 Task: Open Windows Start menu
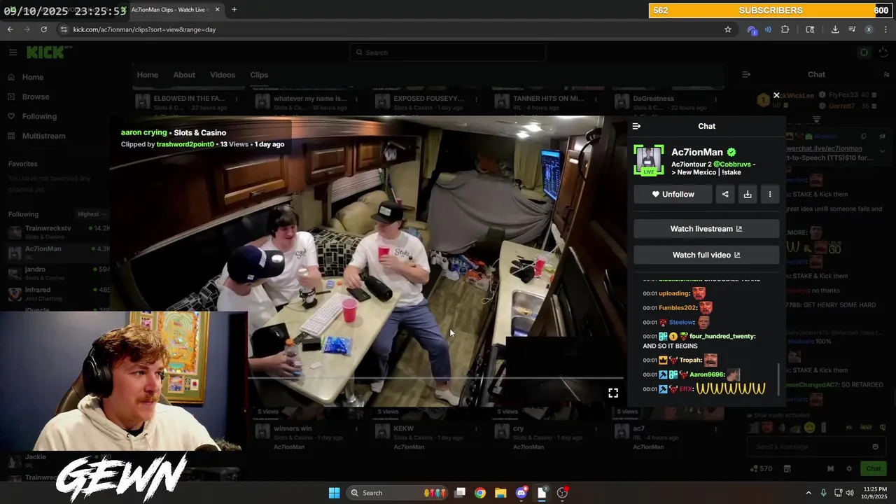334,493
